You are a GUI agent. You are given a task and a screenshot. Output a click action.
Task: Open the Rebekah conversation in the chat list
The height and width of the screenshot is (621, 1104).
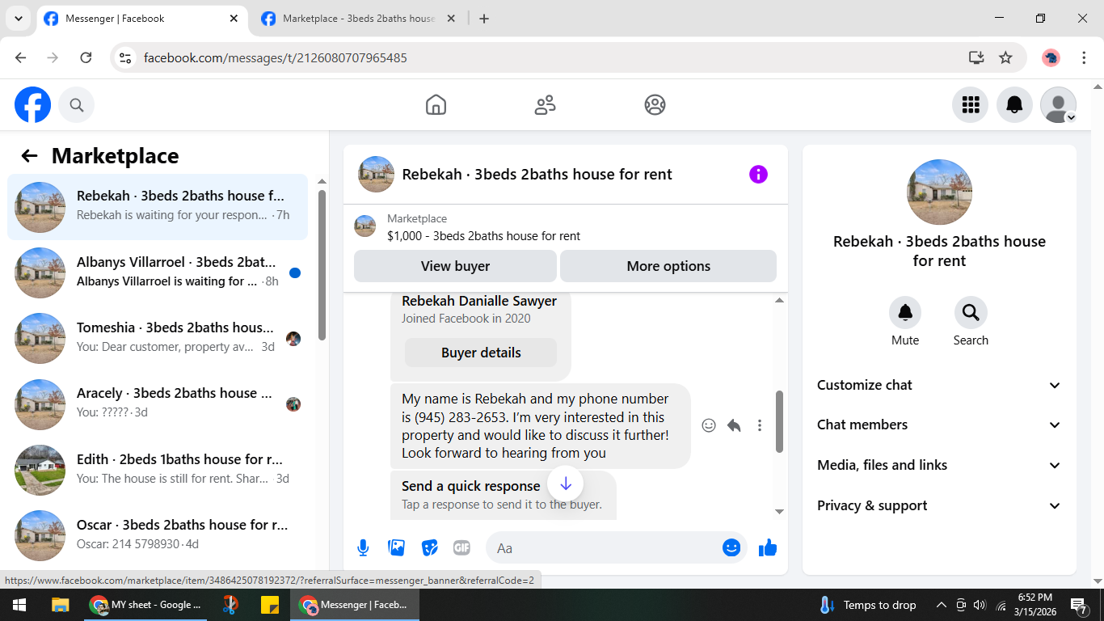pyautogui.click(x=158, y=207)
